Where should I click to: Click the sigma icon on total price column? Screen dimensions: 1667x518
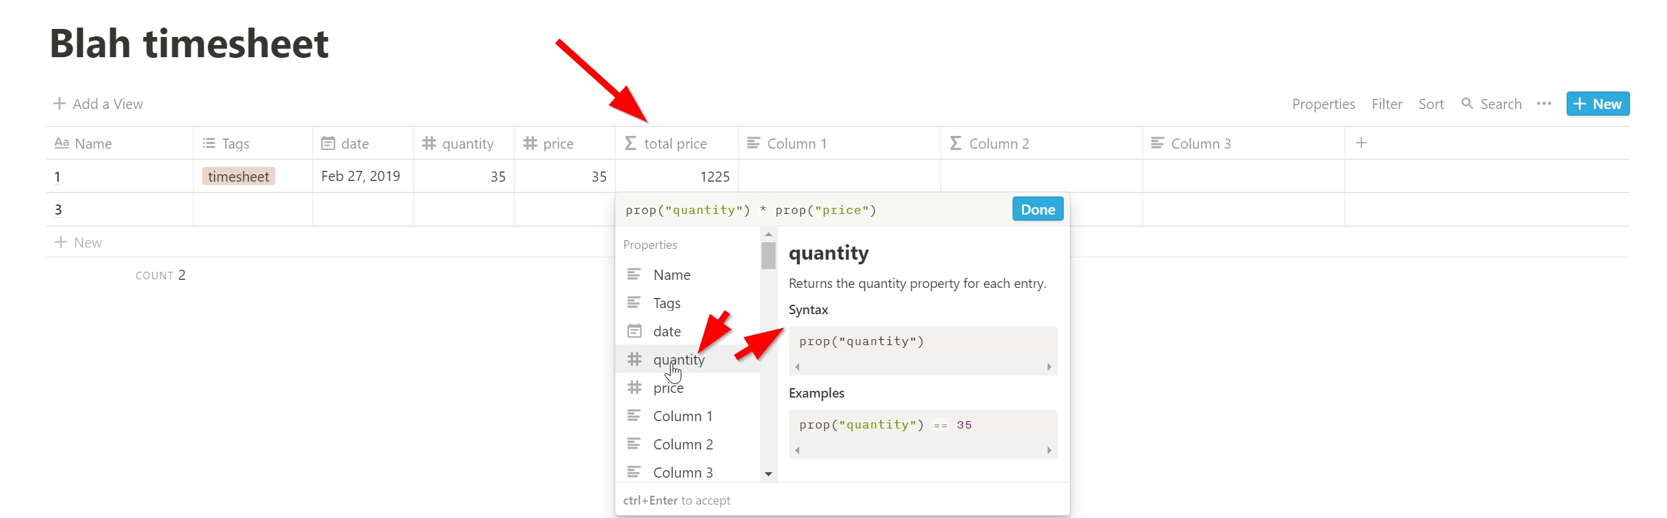tap(630, 143)
